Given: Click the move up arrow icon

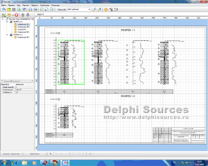Looking at the screenshot, I should click(x=23, y=15).
